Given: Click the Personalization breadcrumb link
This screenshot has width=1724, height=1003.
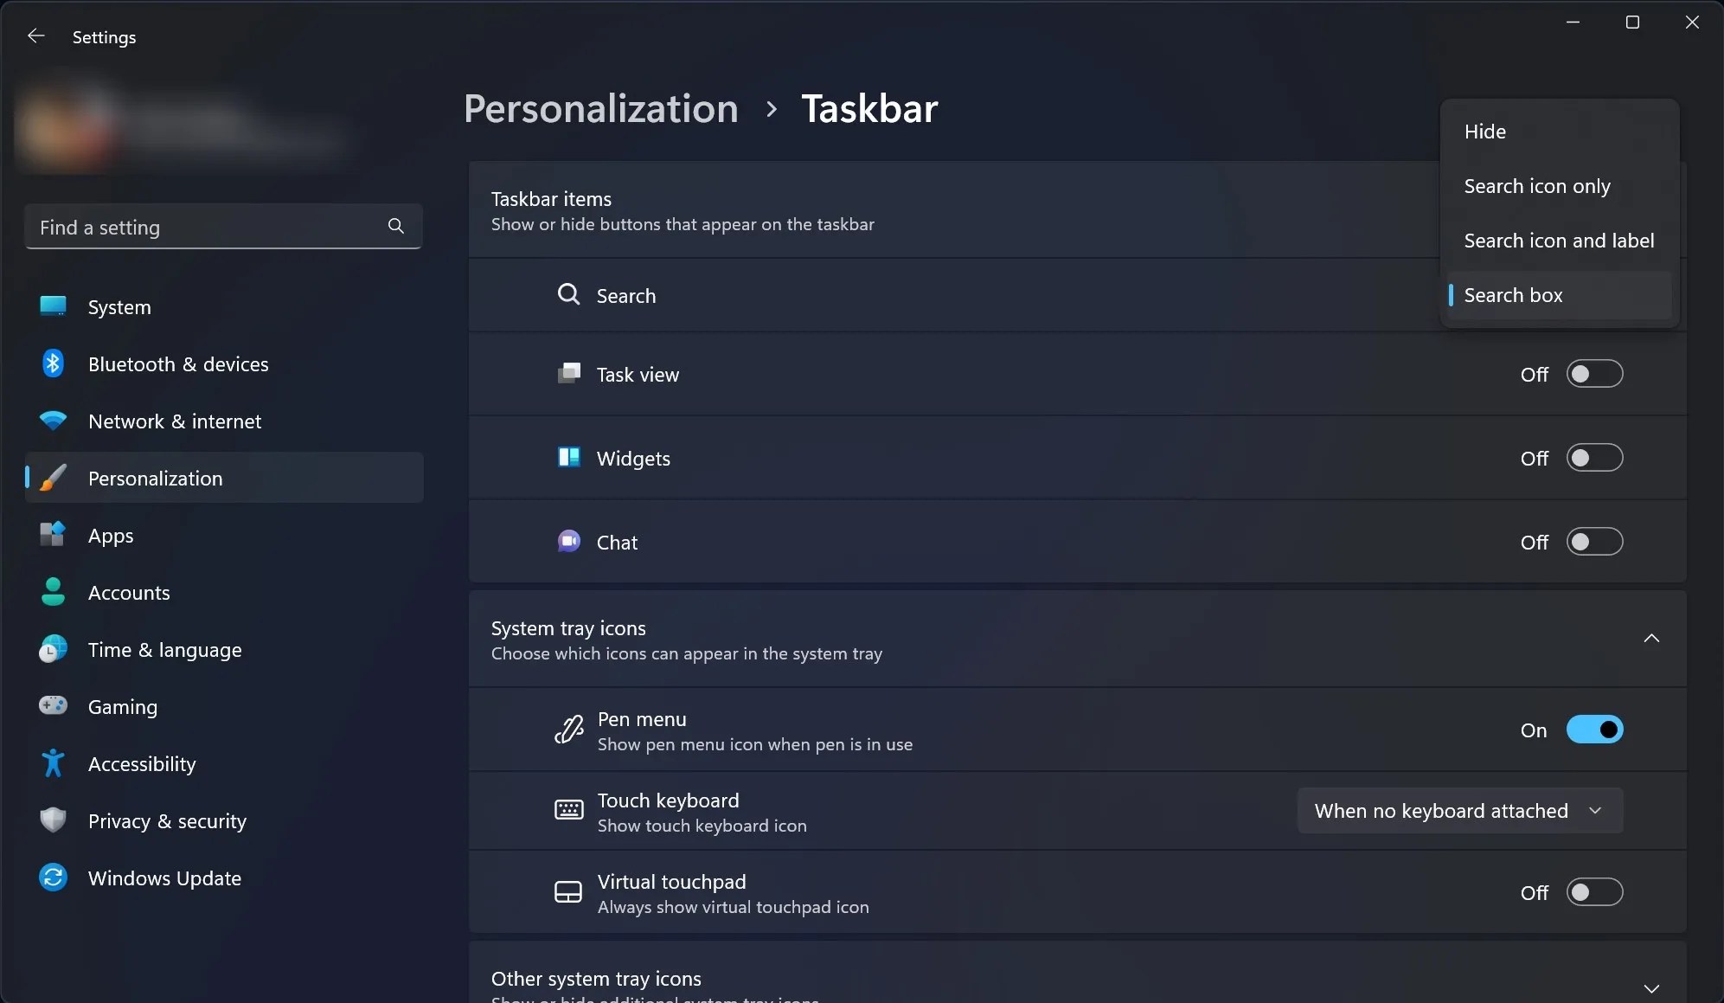Looking at the screenshot, I should pyautogui.click(x=600, y=108).
